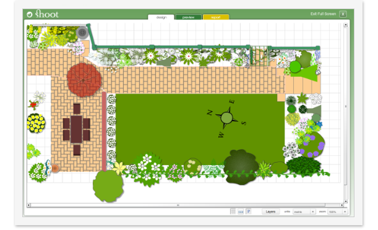
Task: Switch to the preview tab
Action: [x=188, y=17]
